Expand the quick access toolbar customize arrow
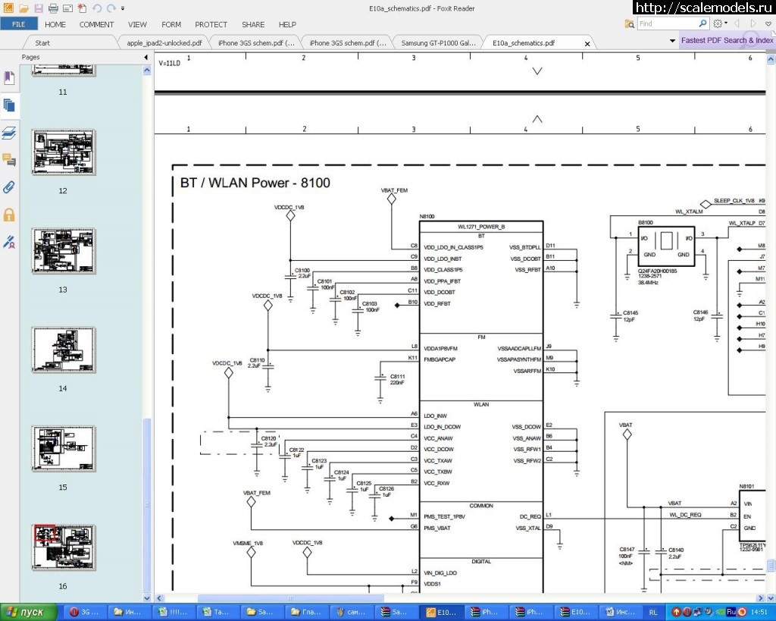The height and width of the screenshot is (621, 776). [x=124, y=8]
